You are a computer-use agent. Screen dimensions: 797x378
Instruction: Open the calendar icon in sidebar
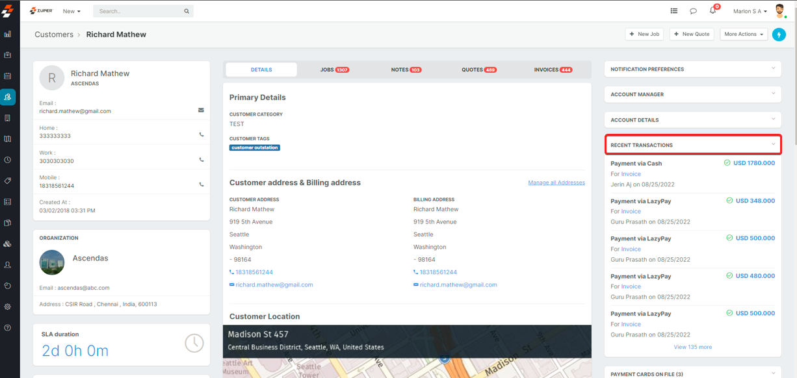click(x=8, y=76)
